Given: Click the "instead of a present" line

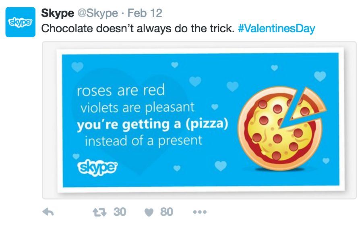Looking at the screenshot, I should point(143,141).
